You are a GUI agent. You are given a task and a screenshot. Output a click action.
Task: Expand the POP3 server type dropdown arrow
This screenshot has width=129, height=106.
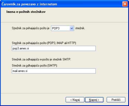[x=71, y=28]
